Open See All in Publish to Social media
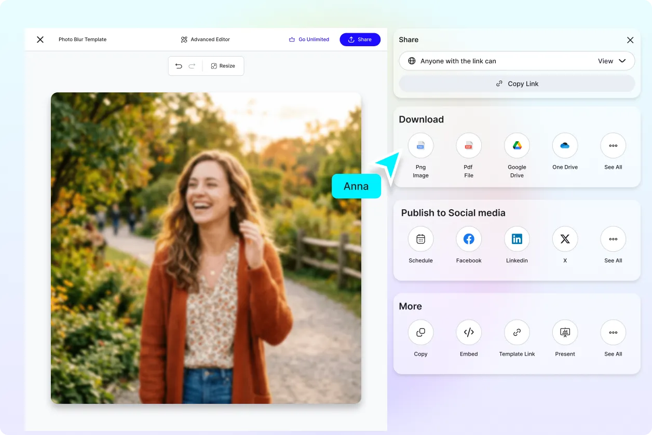This screenshot has width=652, height=435. point(613,239)
